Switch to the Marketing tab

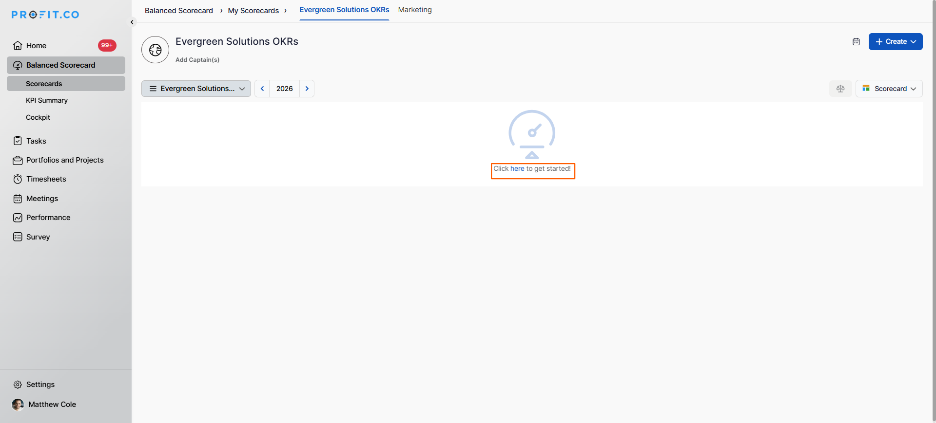(x=415, y=10)
